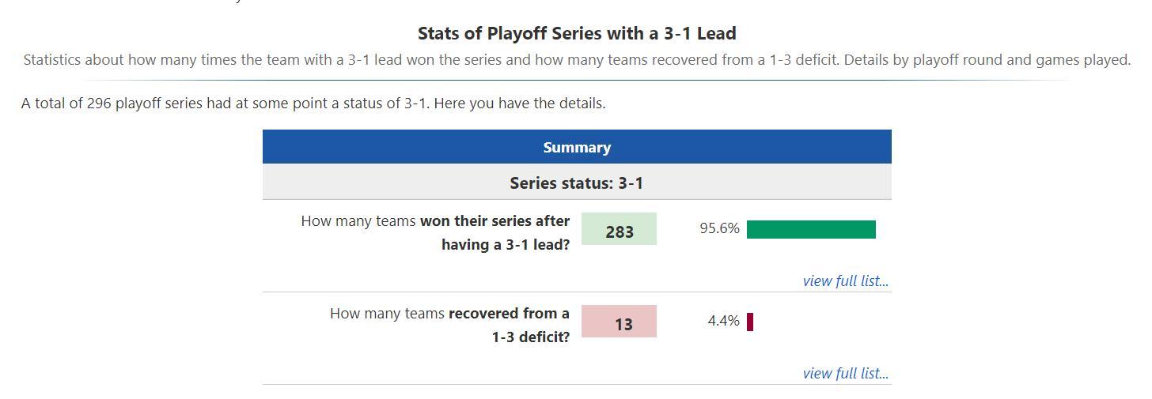Click the pink 13 count box
Image resolution: width=1152 pixels, height=399 pixels.
click(619, 322)
